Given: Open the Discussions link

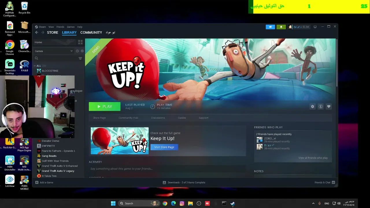Looking at the screenshot, I should click(x=158, y=118).
